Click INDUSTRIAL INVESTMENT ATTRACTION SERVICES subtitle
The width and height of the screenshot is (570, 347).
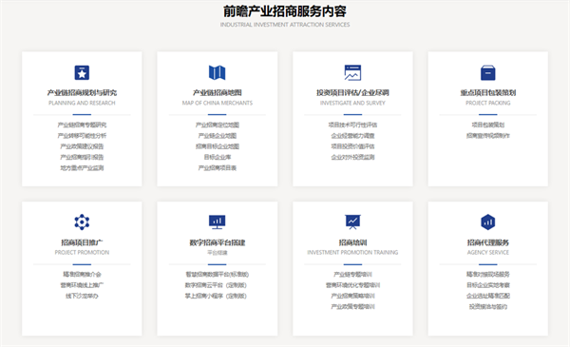(x=285, y=25)
